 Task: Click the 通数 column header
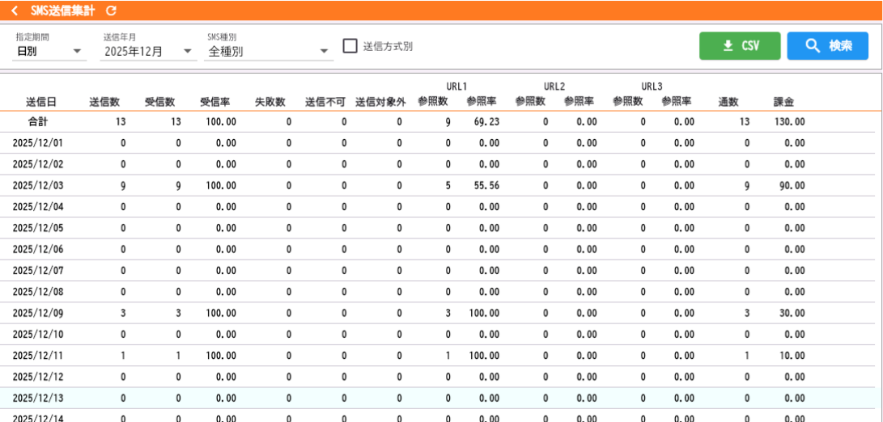pos(728,102)
